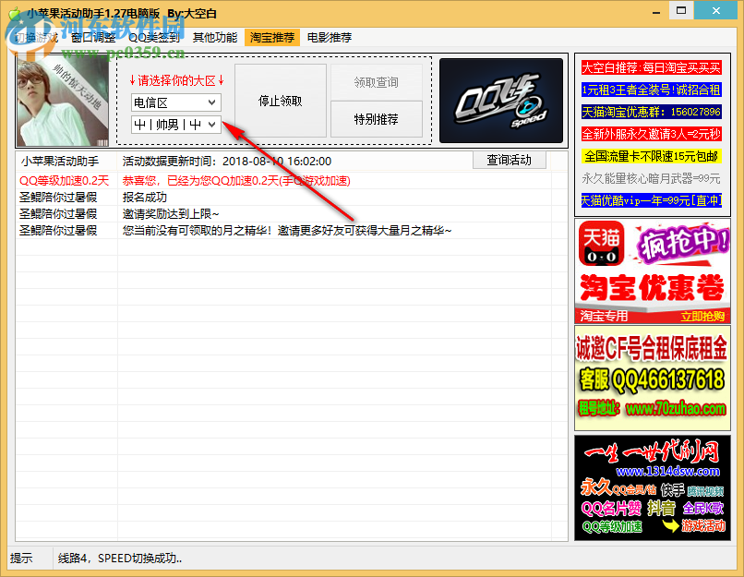744x577 pixels.
Task: Open the 天猫优酷vip一年=99元 link
Action: pos(651,200)
